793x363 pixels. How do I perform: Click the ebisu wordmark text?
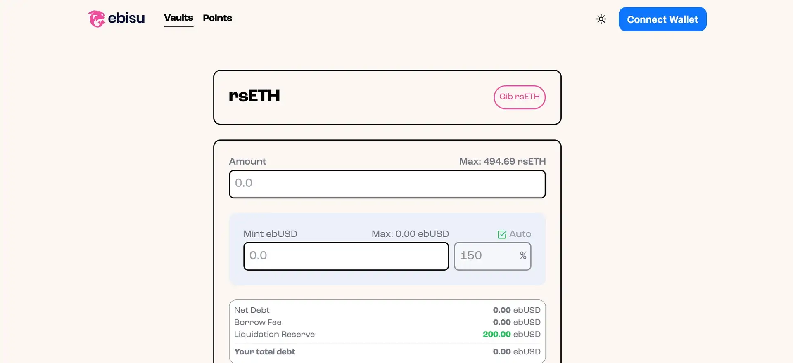[126, 18]
